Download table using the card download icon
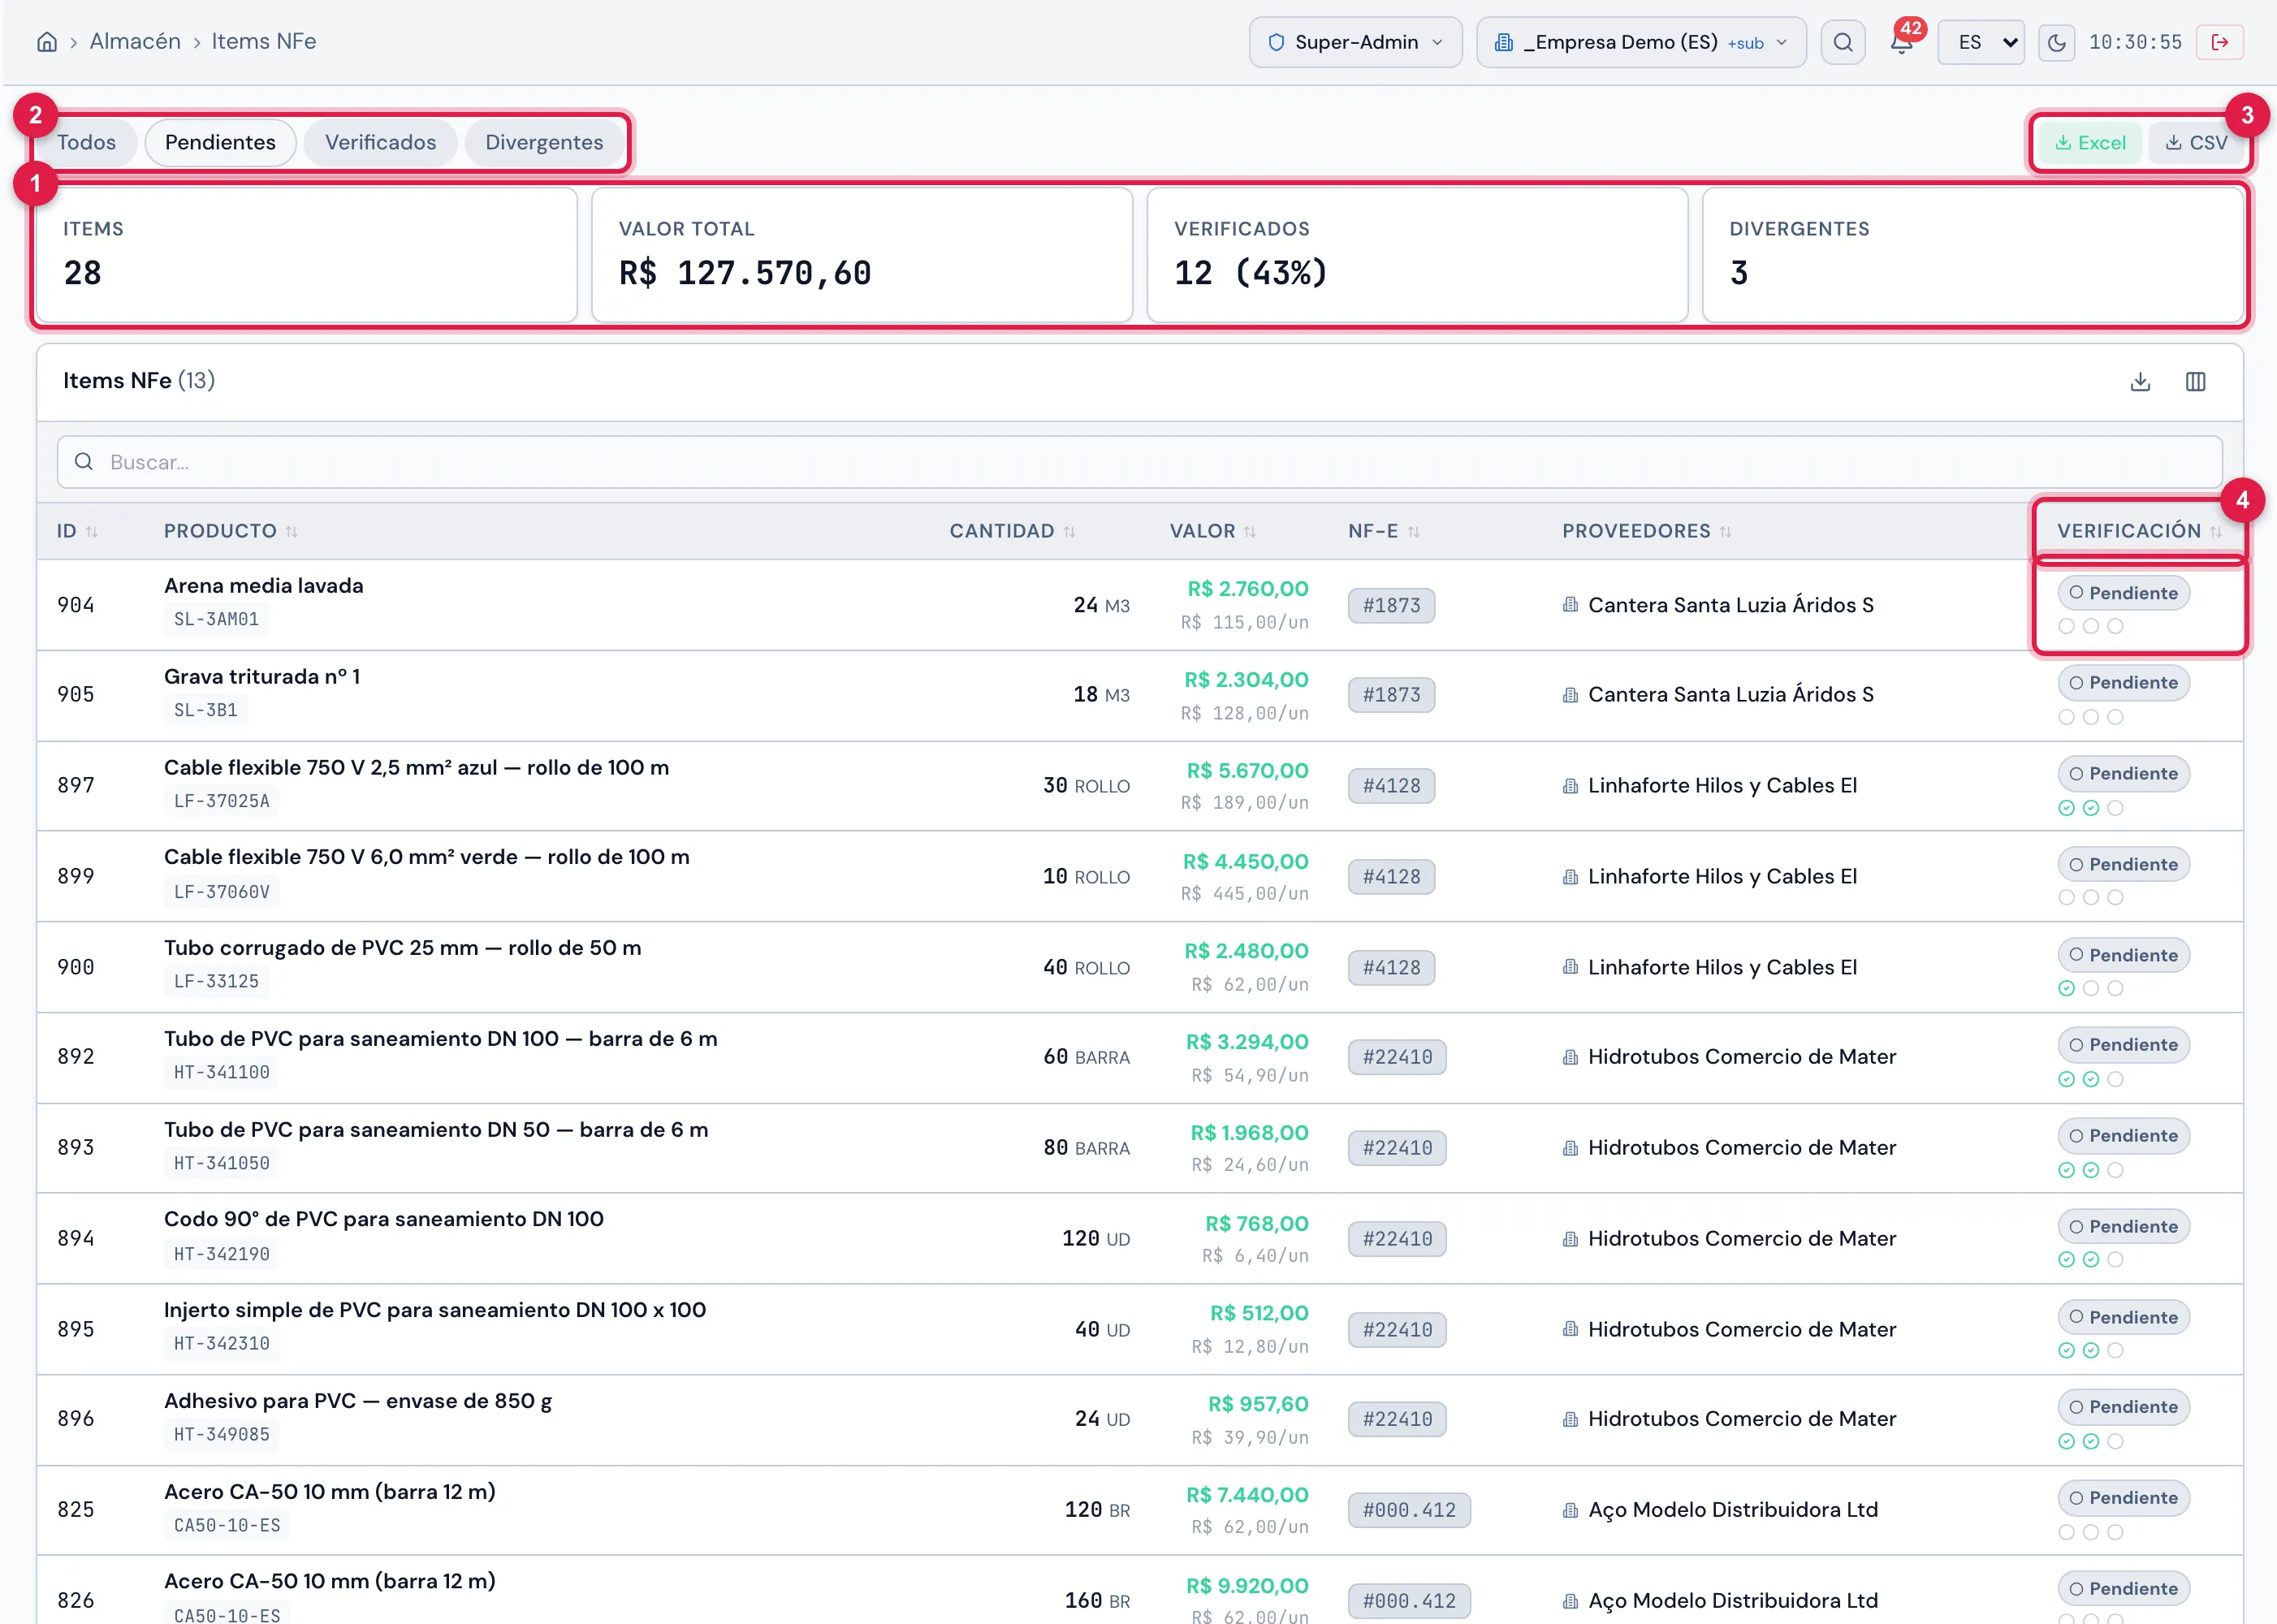Image resolution: width=2277 pixels, height=1624 pixels. click(x=2140, y=382)
